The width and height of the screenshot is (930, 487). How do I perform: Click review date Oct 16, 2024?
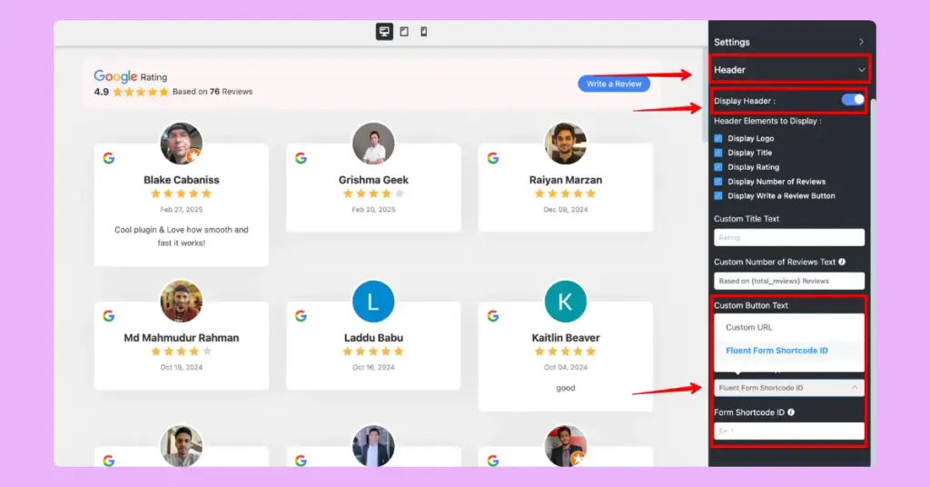pyautogui.click(x=373, y=367)
